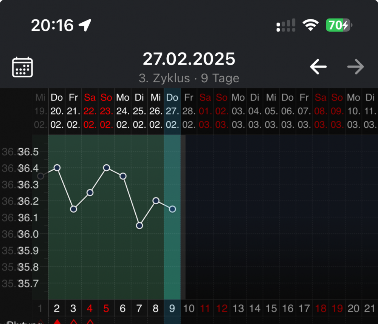Select red cycle day number 5
Screen dimensions: 378x324
[106, 309]
